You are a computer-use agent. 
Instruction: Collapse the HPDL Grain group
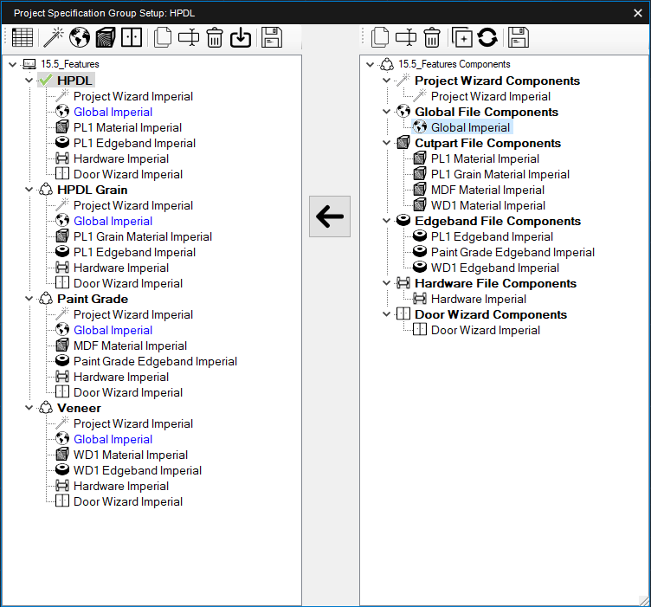29,190
